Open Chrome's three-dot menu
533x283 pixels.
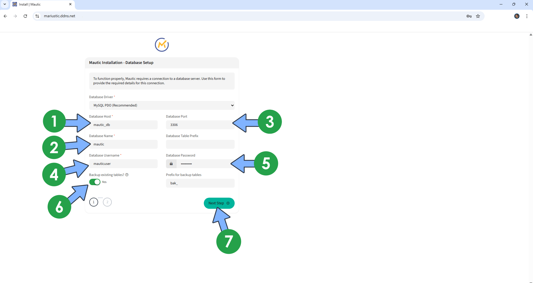coord(527,16)
